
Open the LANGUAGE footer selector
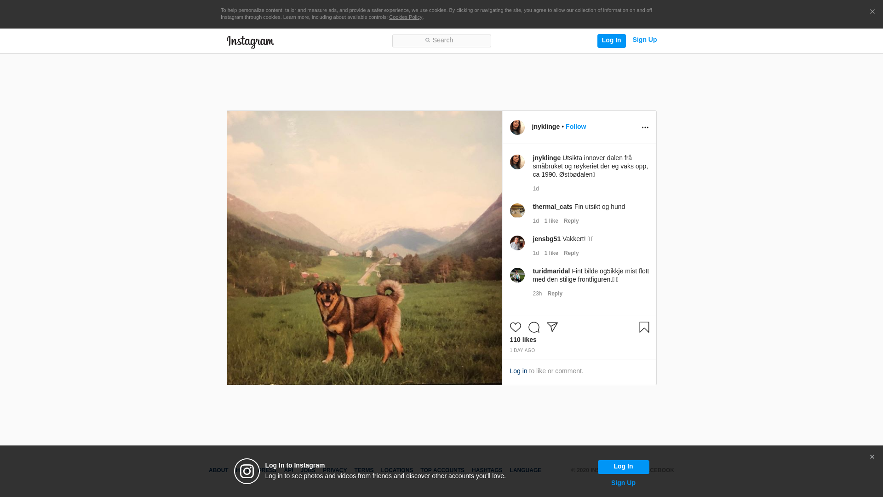[525, 470]
